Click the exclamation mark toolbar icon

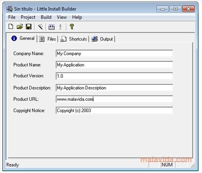[60, 27]
